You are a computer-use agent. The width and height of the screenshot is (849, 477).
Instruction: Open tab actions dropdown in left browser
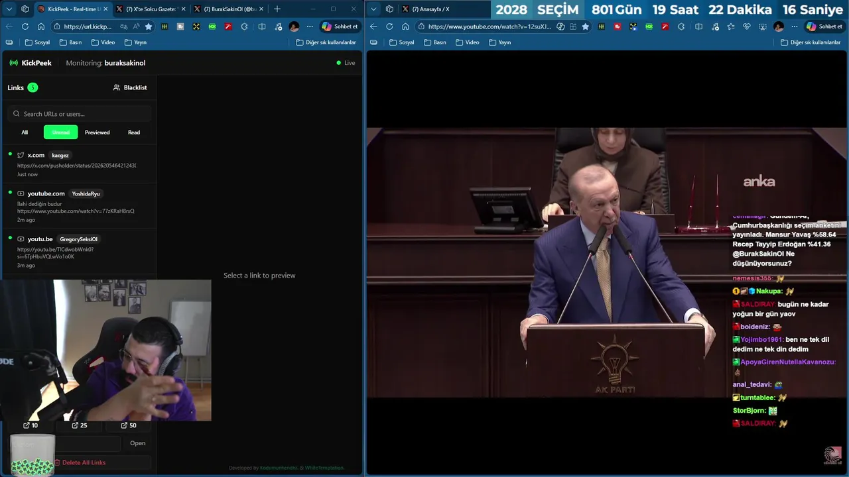[x=9, y=9]
